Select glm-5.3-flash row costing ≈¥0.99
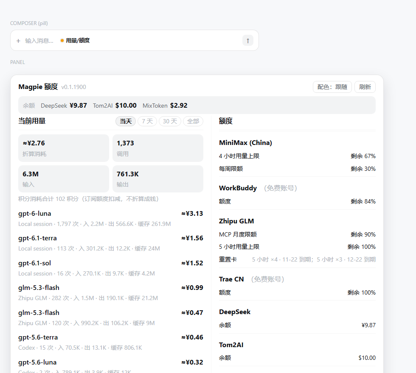416x373 pixels. click(x=111, y=293)
